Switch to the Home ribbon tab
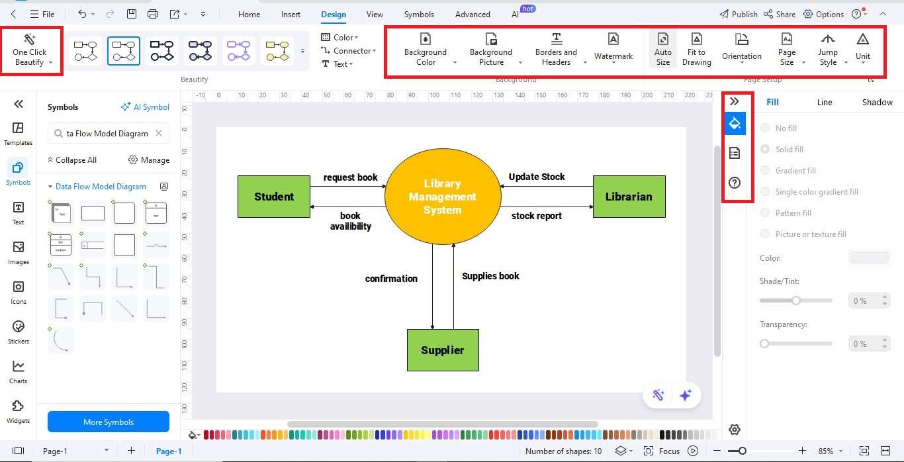This screenshot has width=904, height=462. coord(249,14)
